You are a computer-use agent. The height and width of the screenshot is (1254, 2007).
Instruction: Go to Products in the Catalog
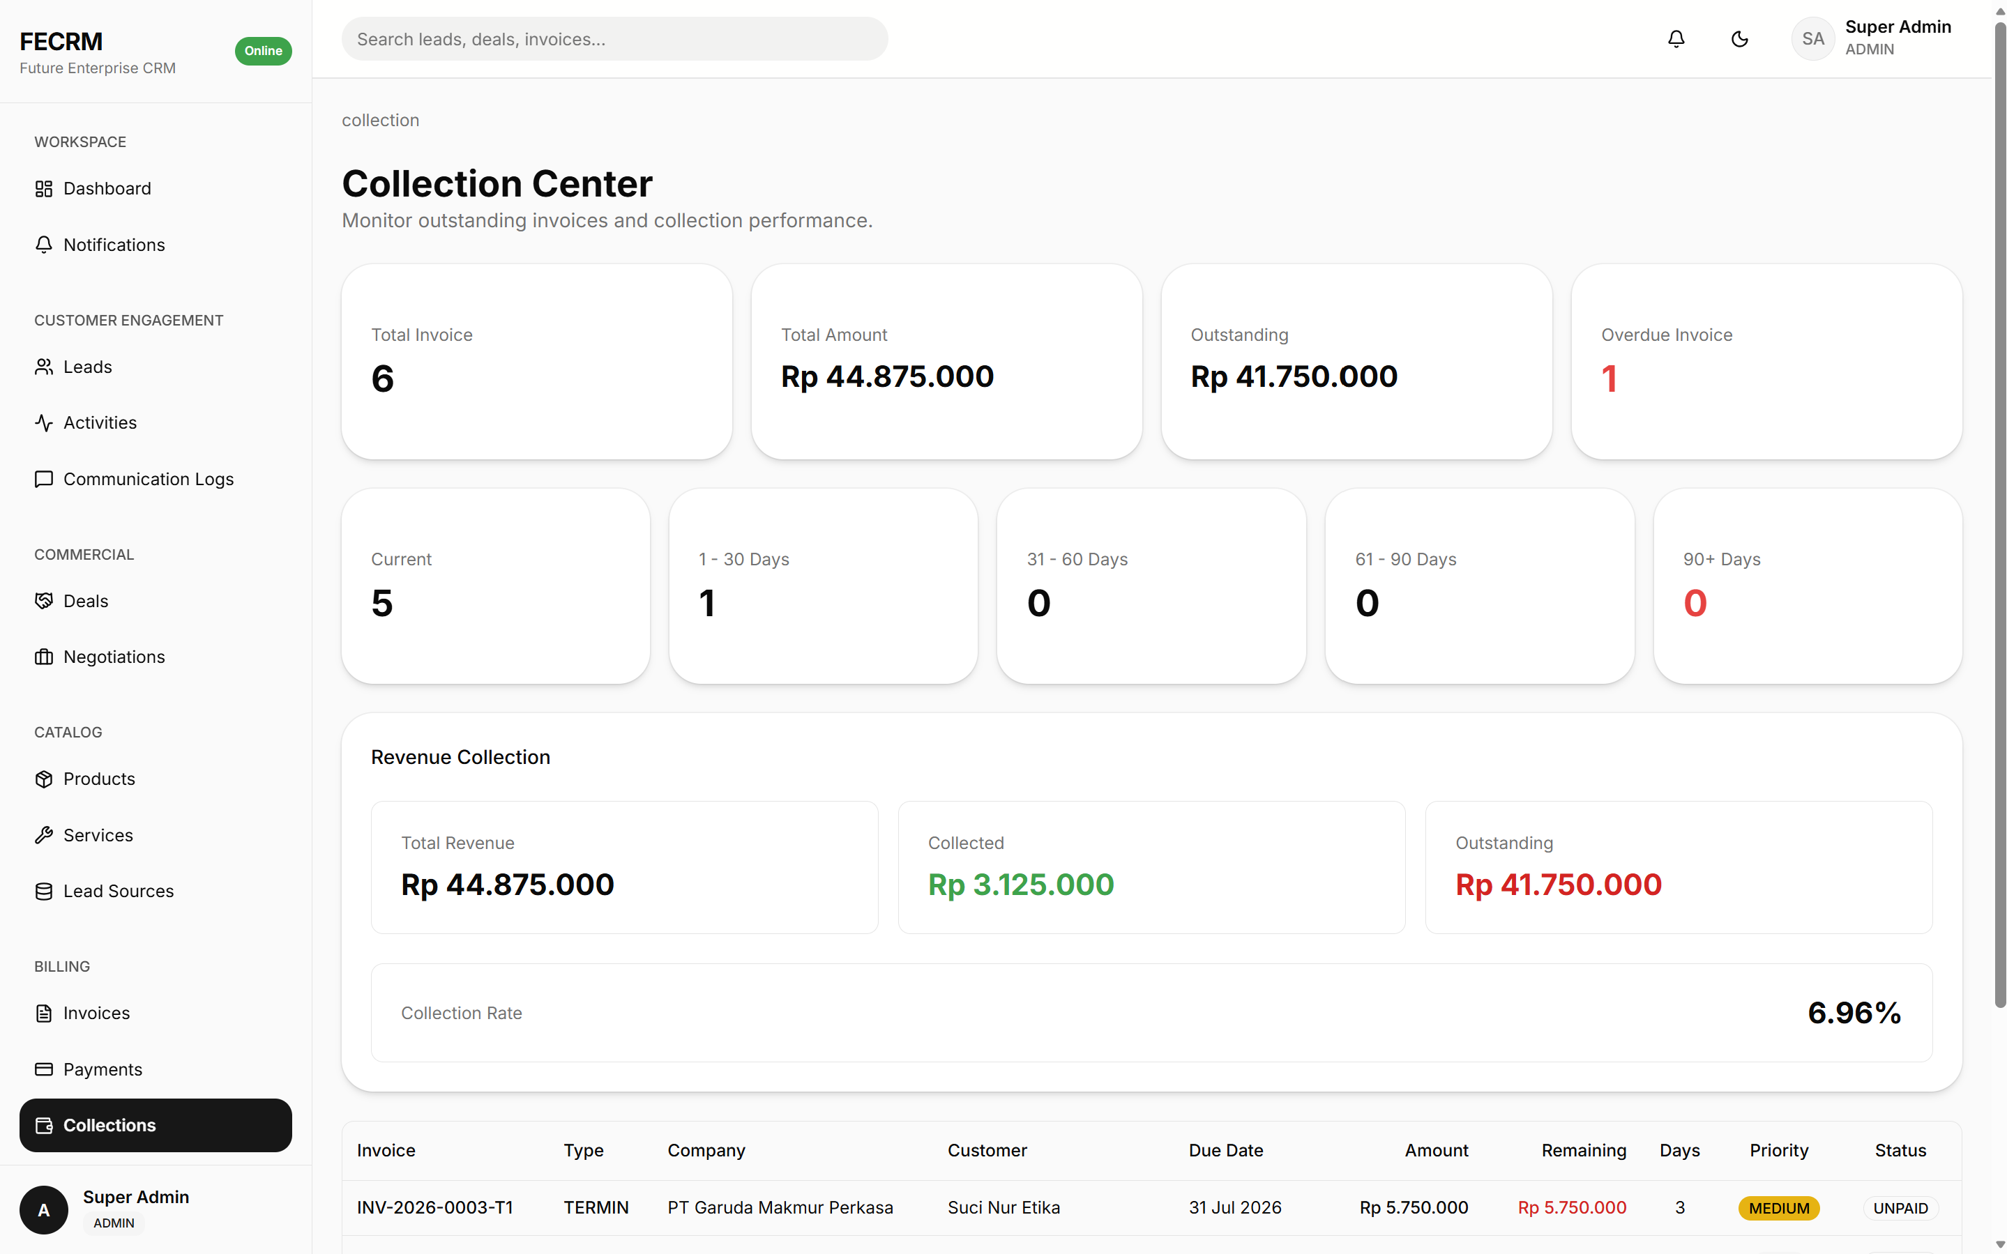pos(156,779)
